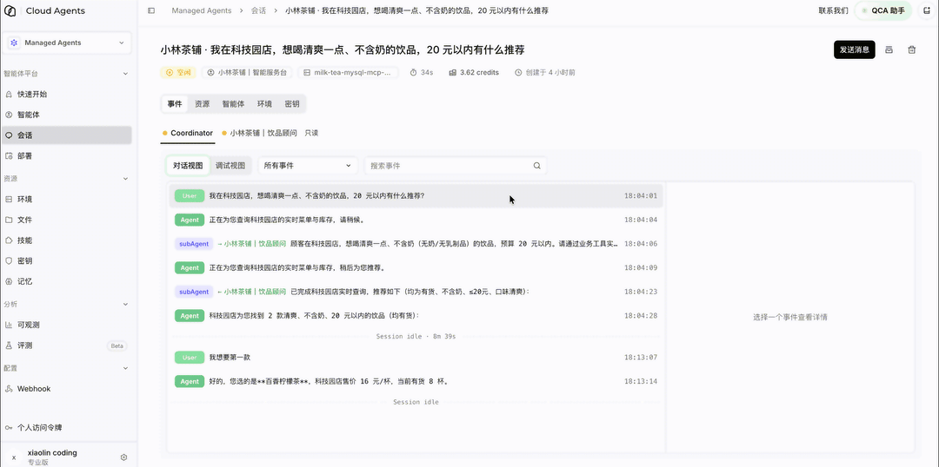Collapse the 智能体平台 sidebar section
This screenshot has height=467, width=939.
(x=125, y=74)
